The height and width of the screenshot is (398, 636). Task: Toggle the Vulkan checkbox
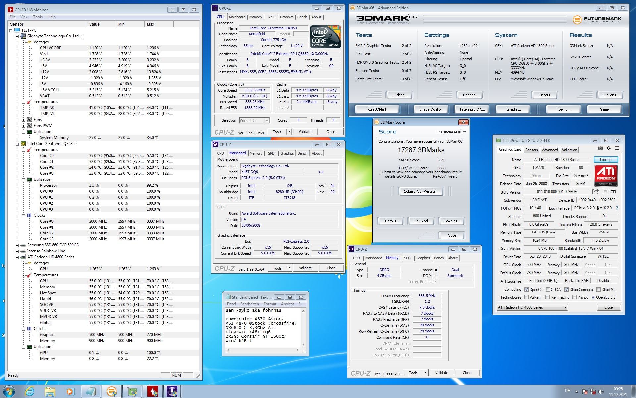click(526, 297)
